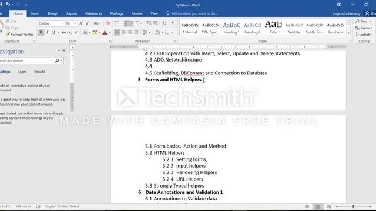Screen dimensions: 376x211
Task: Apply the Title style
Action: [273, 28]
